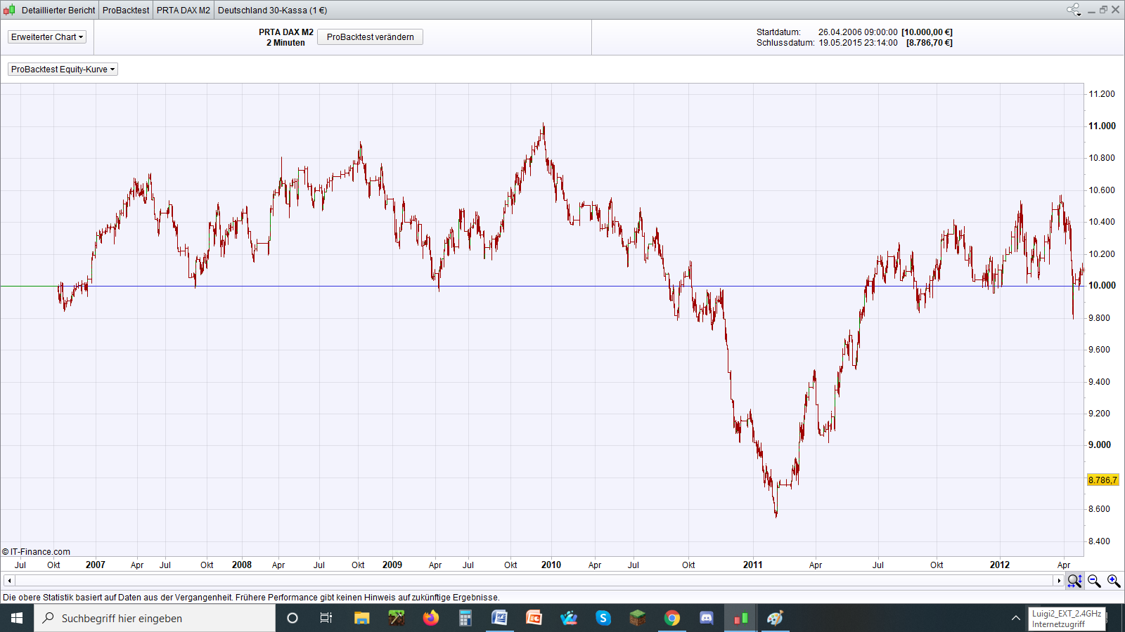Open PowerPoint from the taskbar
The image size is (1125, 632).
[534, 618]
